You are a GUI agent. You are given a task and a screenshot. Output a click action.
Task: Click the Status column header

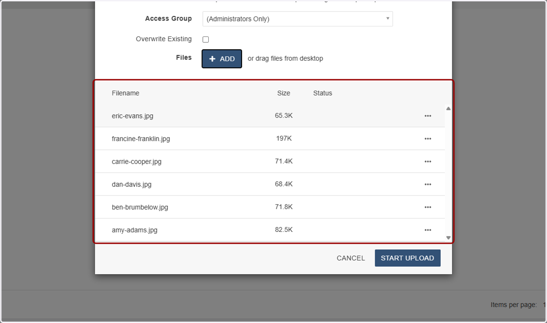tap(323, 93)
